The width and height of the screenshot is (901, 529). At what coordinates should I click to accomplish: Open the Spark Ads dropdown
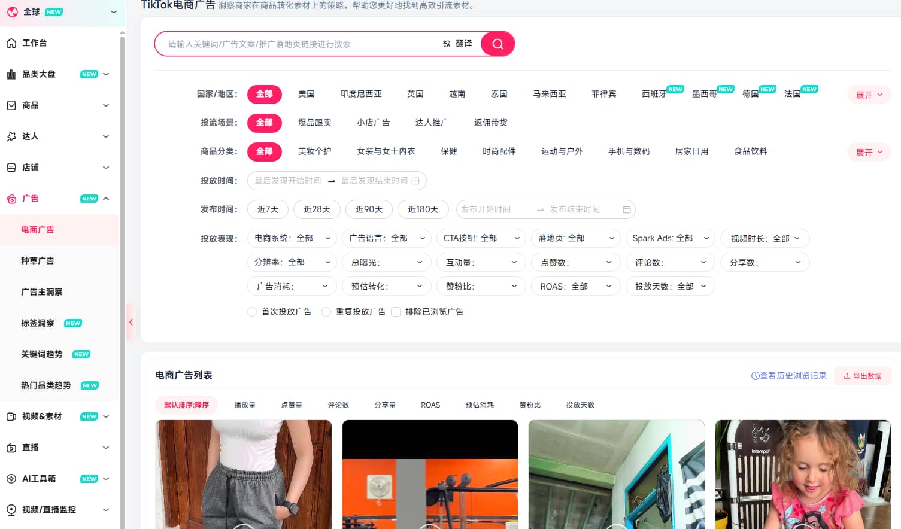click(670, 238)
